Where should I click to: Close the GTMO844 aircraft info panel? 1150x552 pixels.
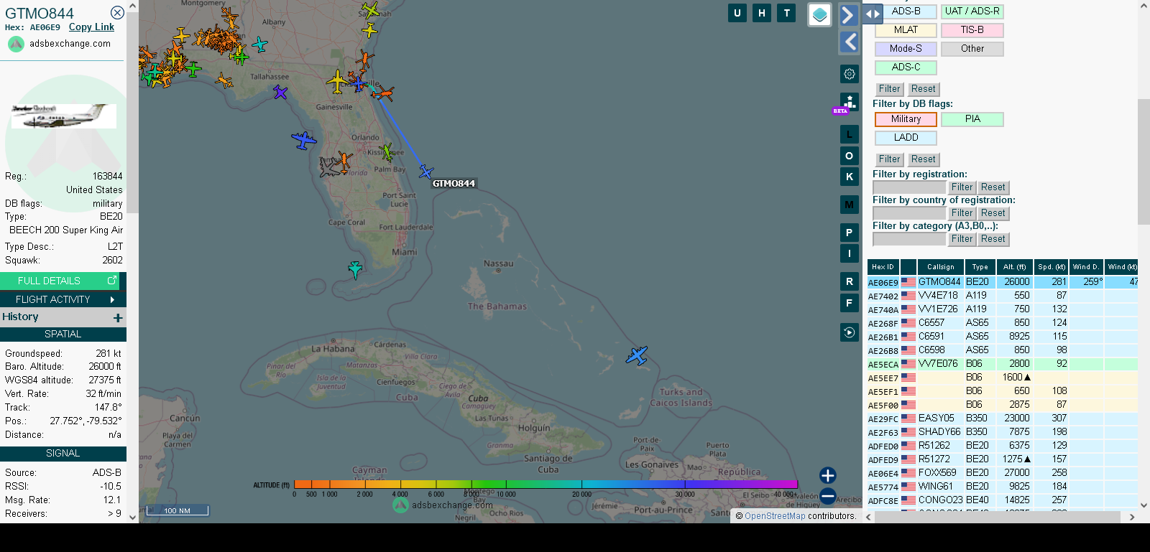pos(117,12)
